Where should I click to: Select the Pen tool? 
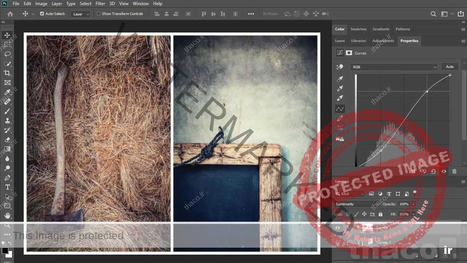(7, 178)
